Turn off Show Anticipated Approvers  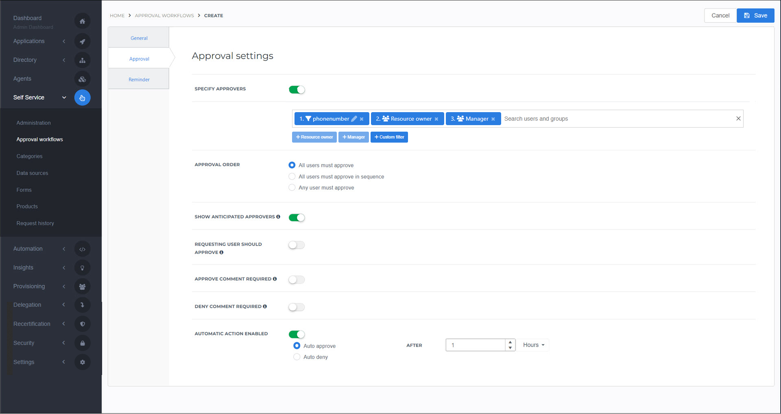297,217
